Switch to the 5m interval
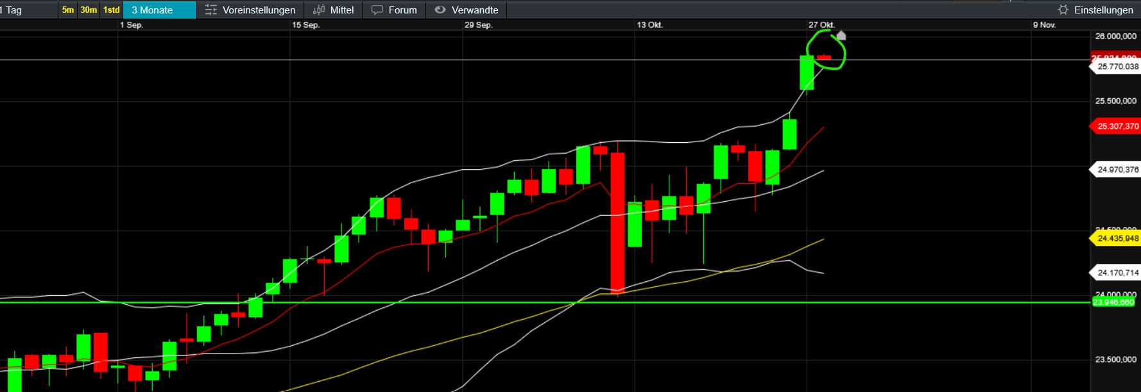Image resolution: width=1141 pixels, height=392 pixels. tap(68, 10)
